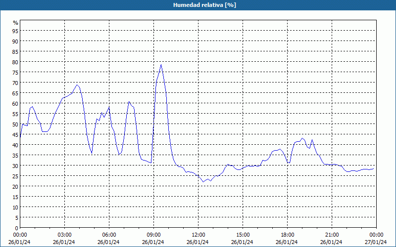Select the 21:00 time label
The image size is (396, 247).
coord(332,235)
